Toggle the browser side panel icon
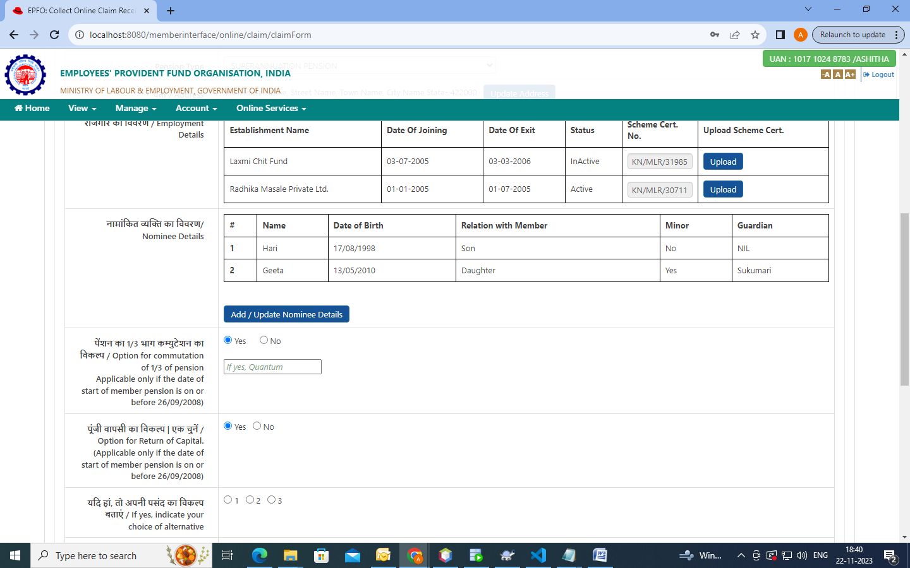This screenshot has height=568, width=910. 780,35
